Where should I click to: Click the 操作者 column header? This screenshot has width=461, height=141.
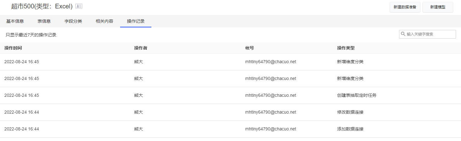point(141,48)
